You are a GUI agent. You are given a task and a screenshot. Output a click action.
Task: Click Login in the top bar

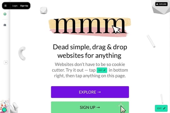15,6
